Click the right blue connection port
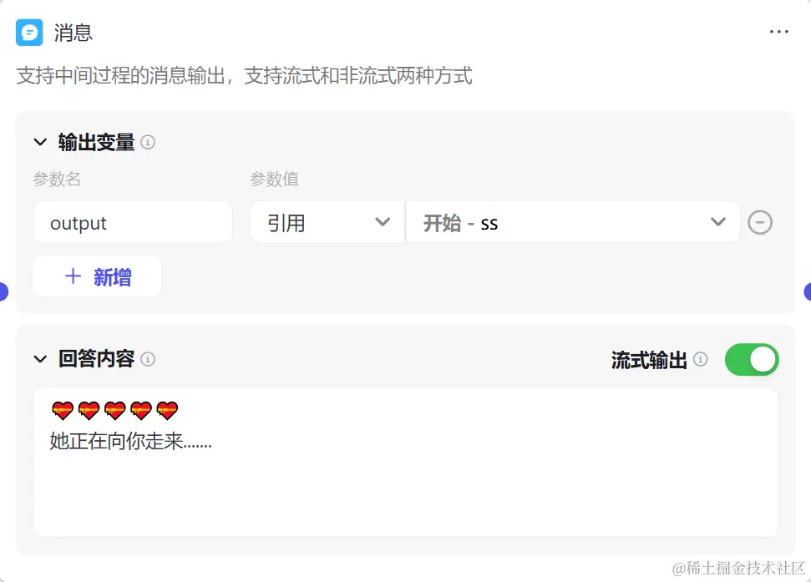811x582 pixels. [x=808, y=292]
